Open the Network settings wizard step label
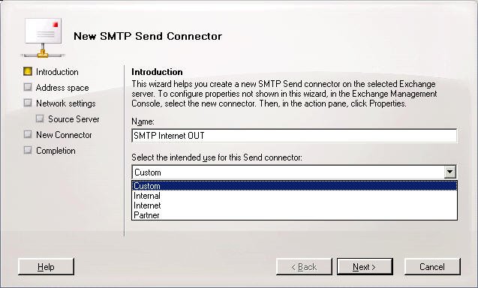478x288 pixels. pos(66,103)
